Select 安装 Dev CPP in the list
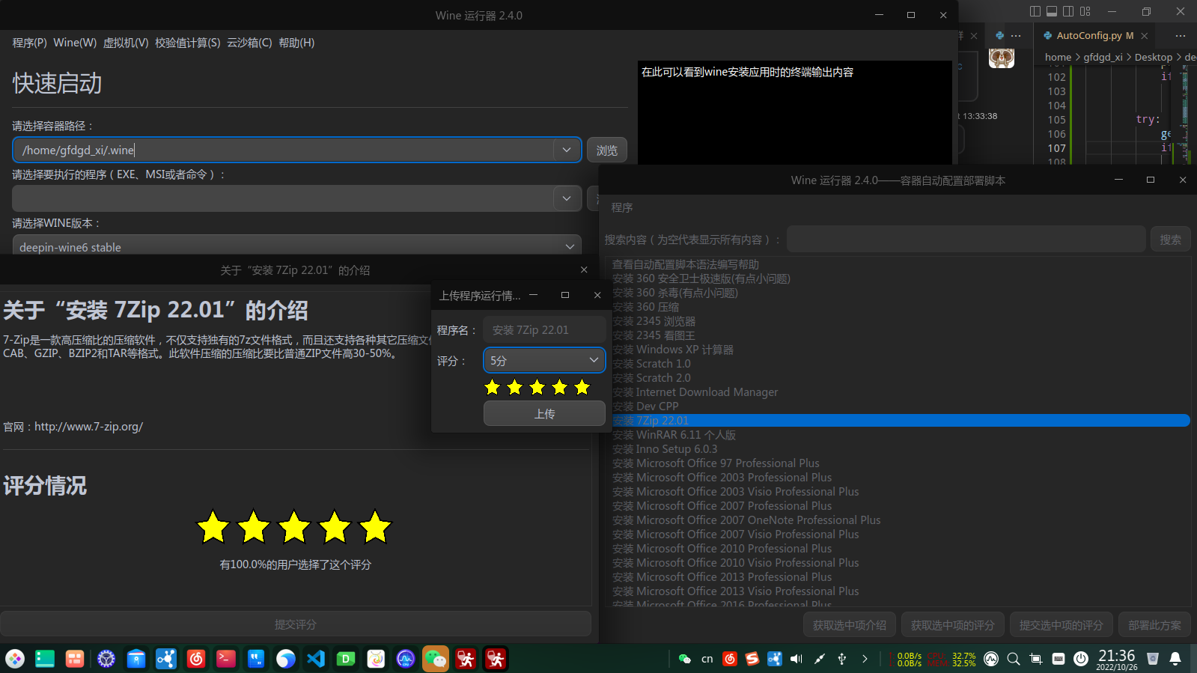The image size is (1197, 673). tap(901, 406)
